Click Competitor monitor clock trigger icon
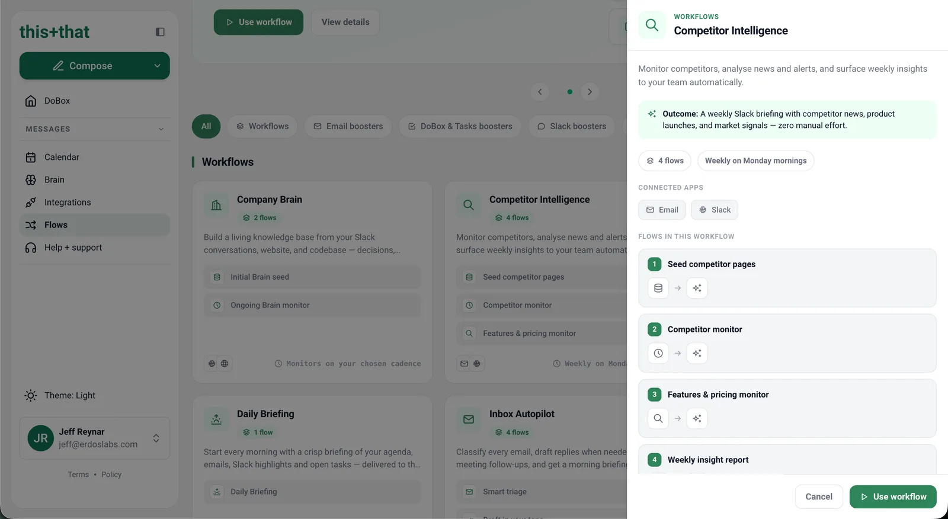This screenshot has height=519, width=948. [658, 353]
